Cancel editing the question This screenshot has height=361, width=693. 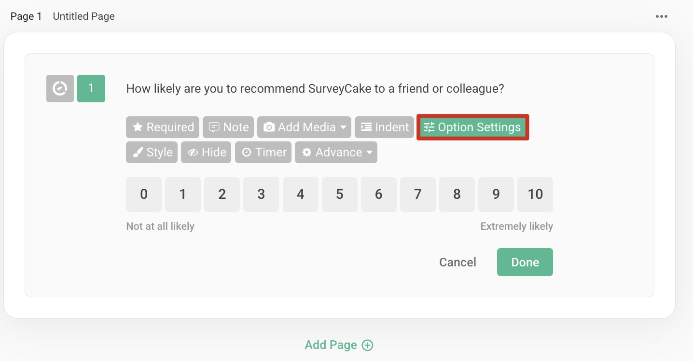click(x=457, y=262)
